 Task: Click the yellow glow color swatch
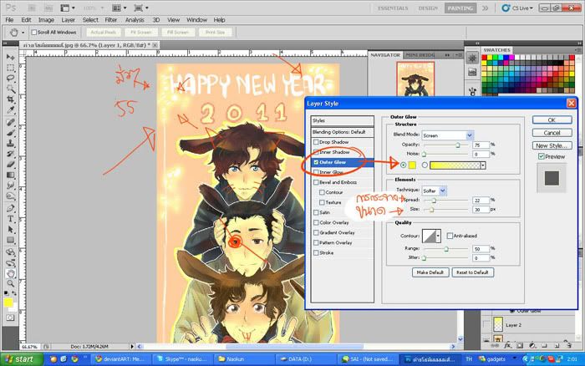click(412, 165)
